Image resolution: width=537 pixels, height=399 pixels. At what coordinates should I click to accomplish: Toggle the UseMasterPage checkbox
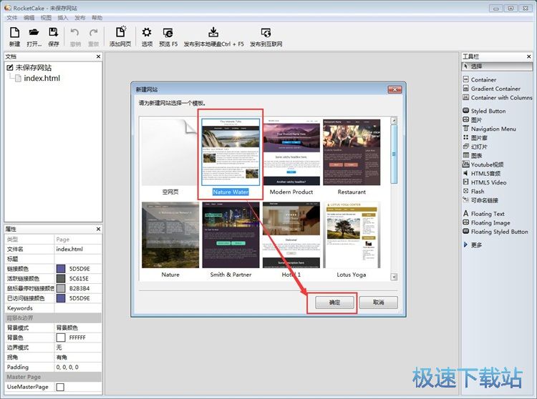pos(60,387)
